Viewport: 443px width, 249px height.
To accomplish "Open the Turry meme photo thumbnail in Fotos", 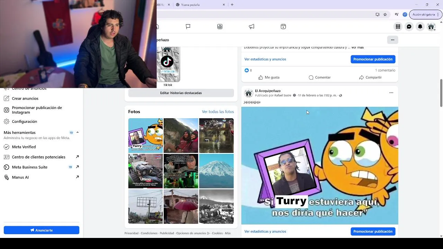I will click(145, 136).
